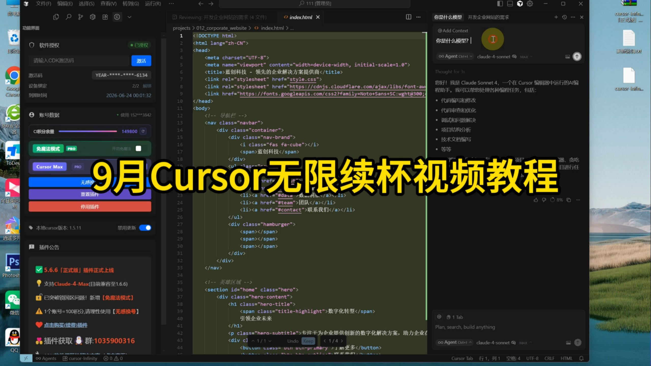Go forward with the right arrow
This screenshot has height=366, width=651.
(211, 4)
